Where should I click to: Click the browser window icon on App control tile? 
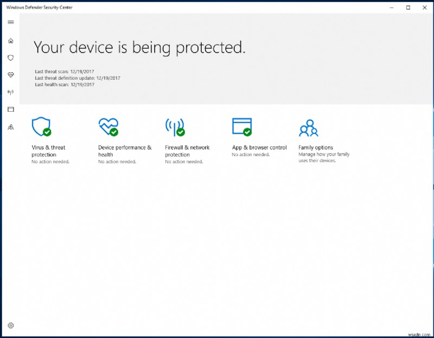241,125
